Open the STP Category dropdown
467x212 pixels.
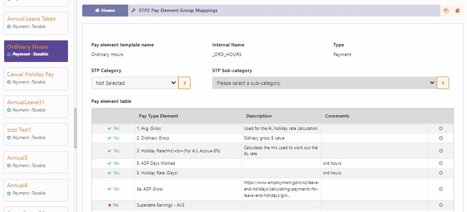pyautogui.click(x=135, y=83)
